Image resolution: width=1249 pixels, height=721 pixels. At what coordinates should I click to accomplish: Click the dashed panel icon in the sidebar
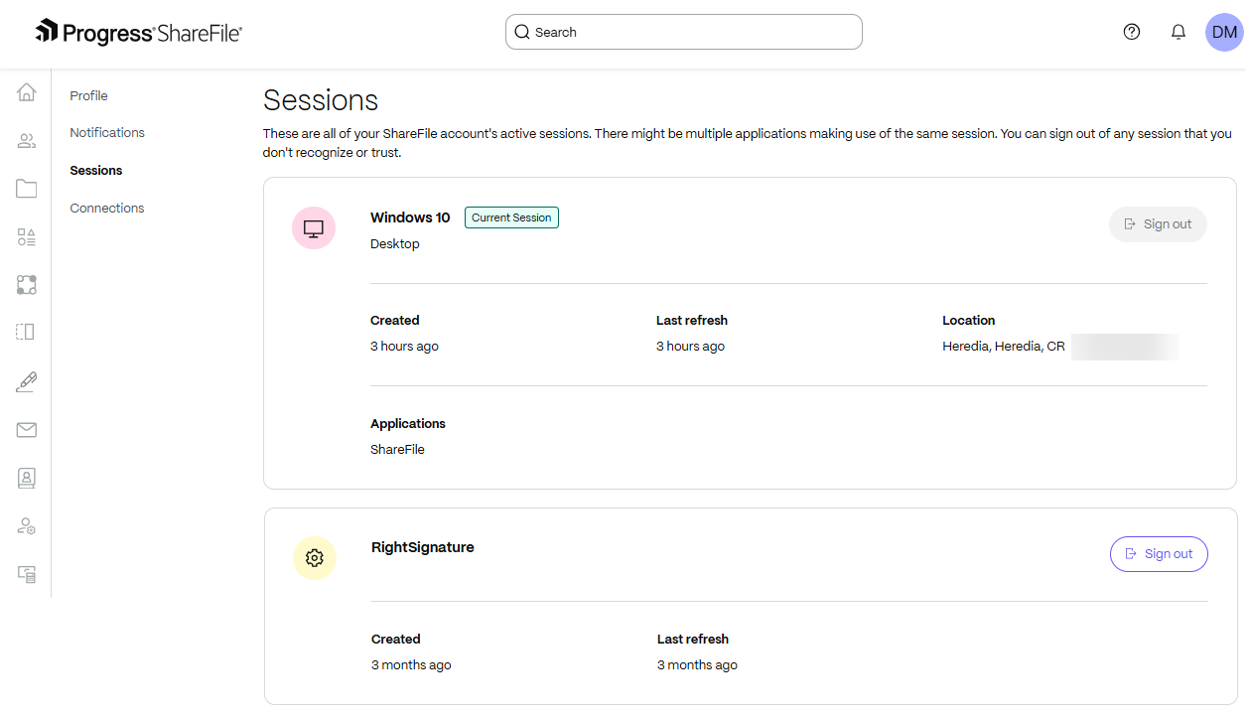(27, 332)
